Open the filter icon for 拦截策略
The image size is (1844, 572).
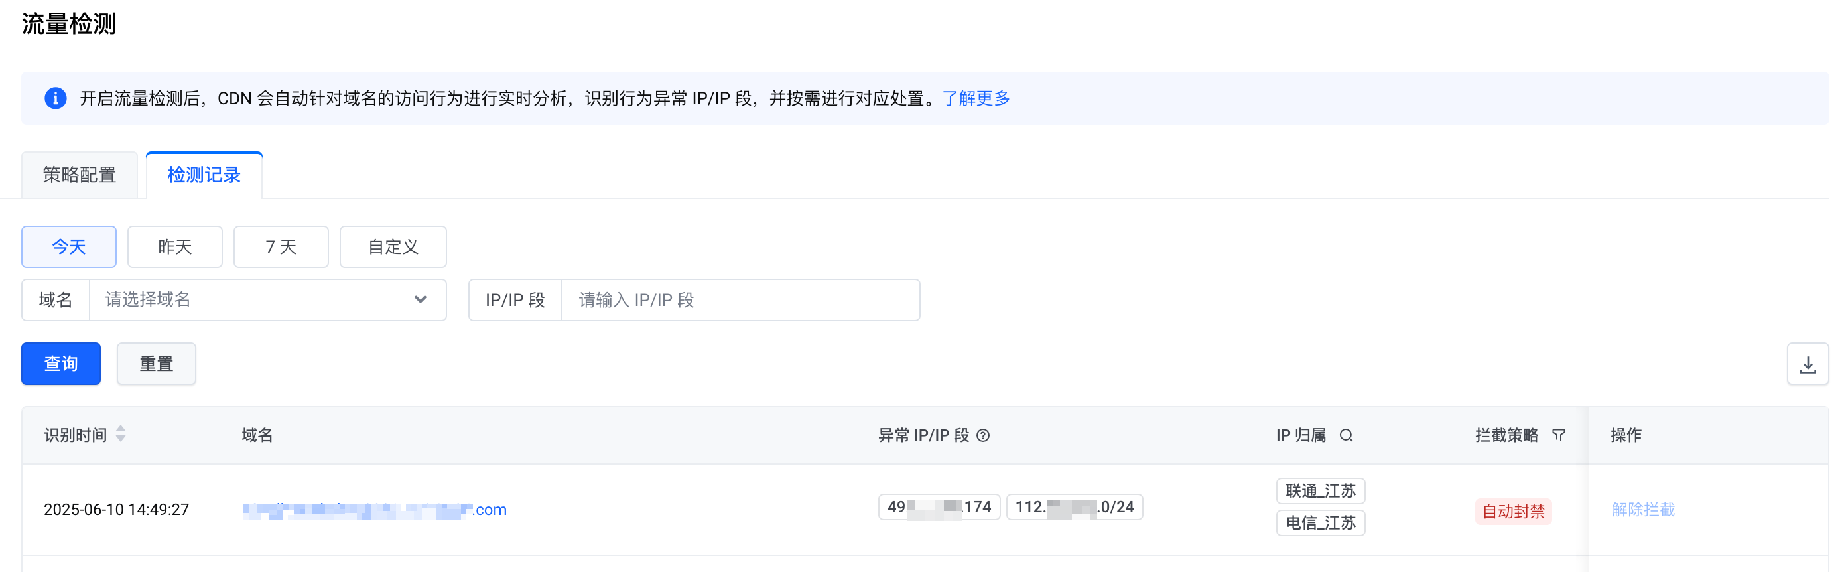1558,435
